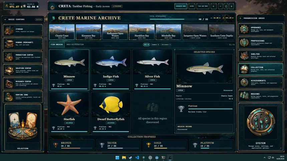Click the CRETA app logo icon

coord(52,7)
